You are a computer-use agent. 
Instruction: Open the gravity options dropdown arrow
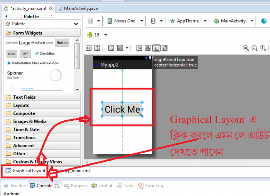(127, 48)
